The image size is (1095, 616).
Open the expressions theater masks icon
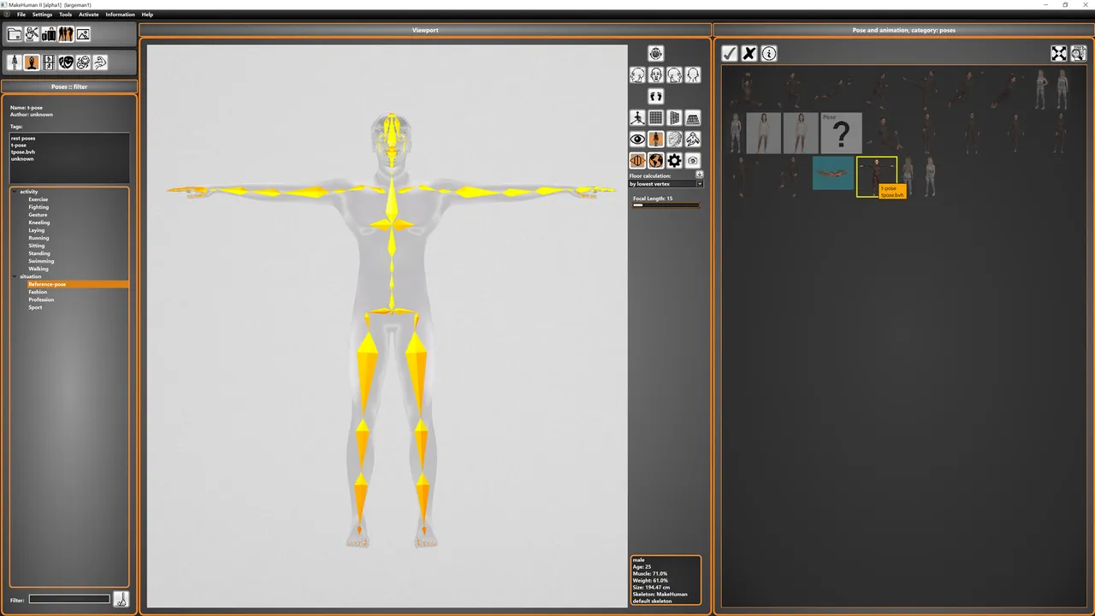(66, 62)
